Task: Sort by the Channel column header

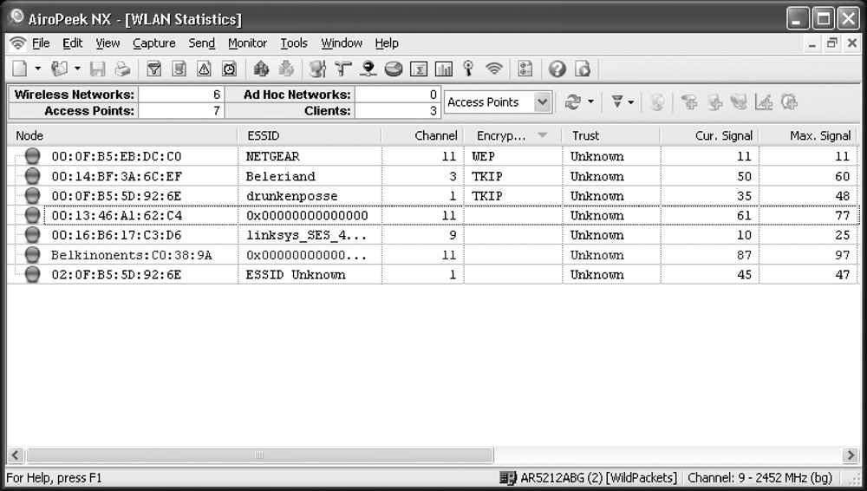Action: (422, 135)
